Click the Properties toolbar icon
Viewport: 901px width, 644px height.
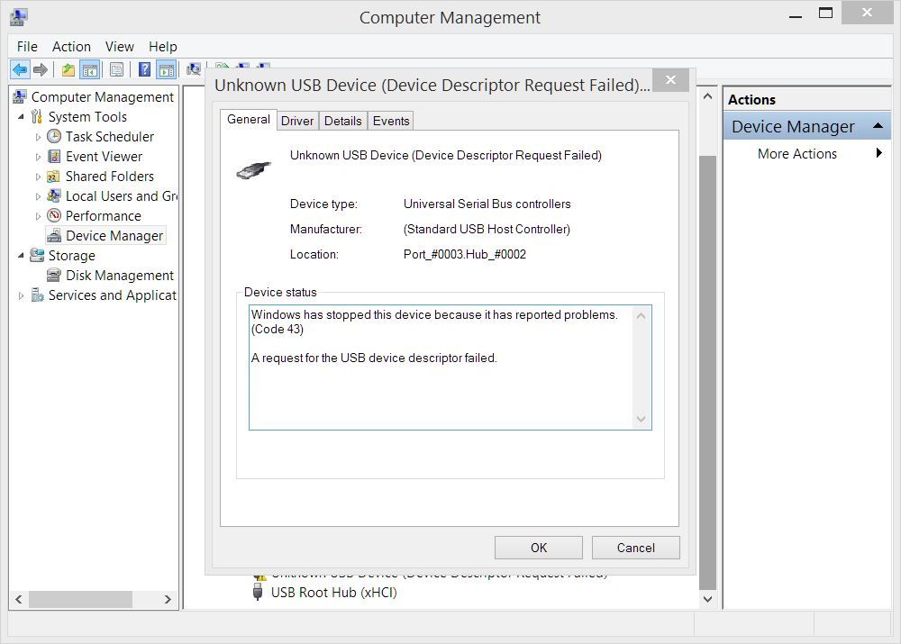point(116,70)
